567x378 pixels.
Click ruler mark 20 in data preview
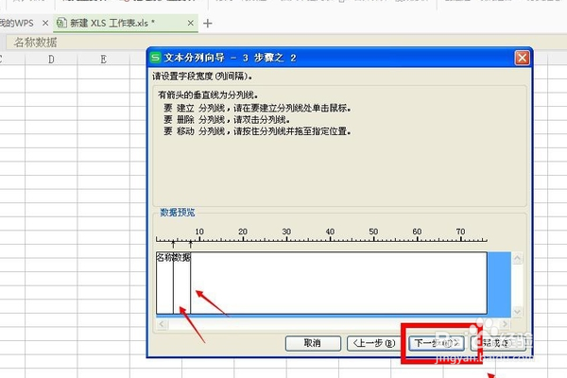tap(243, 232)
